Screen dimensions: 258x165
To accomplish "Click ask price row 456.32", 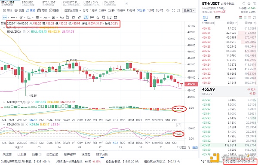I will coord(229,28).
